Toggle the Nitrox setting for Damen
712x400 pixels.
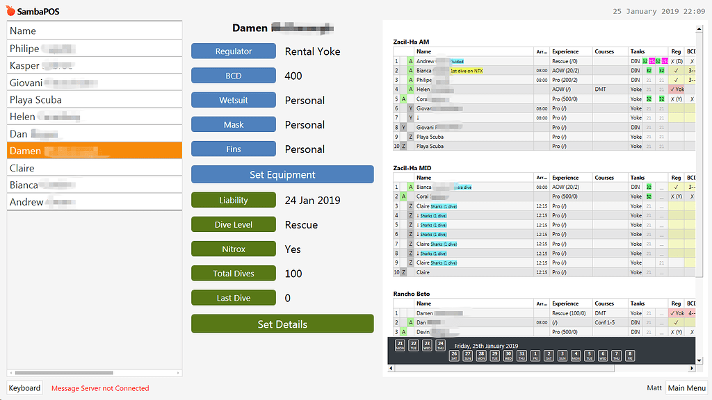click(x=233, y=249)
